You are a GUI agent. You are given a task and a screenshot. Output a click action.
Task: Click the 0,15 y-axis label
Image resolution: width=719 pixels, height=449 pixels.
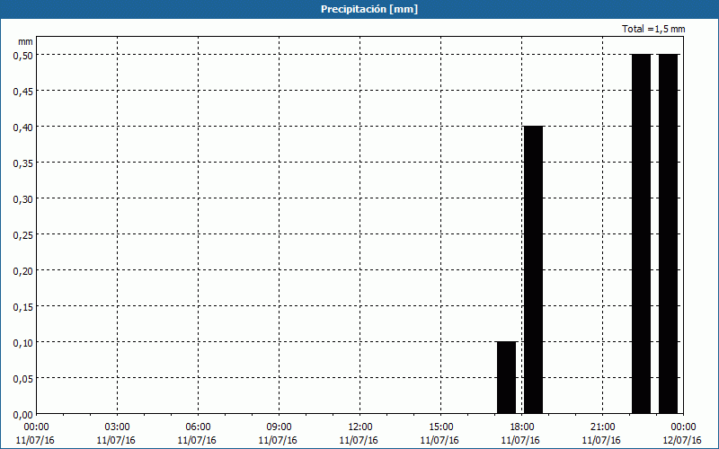click(23, 307)
